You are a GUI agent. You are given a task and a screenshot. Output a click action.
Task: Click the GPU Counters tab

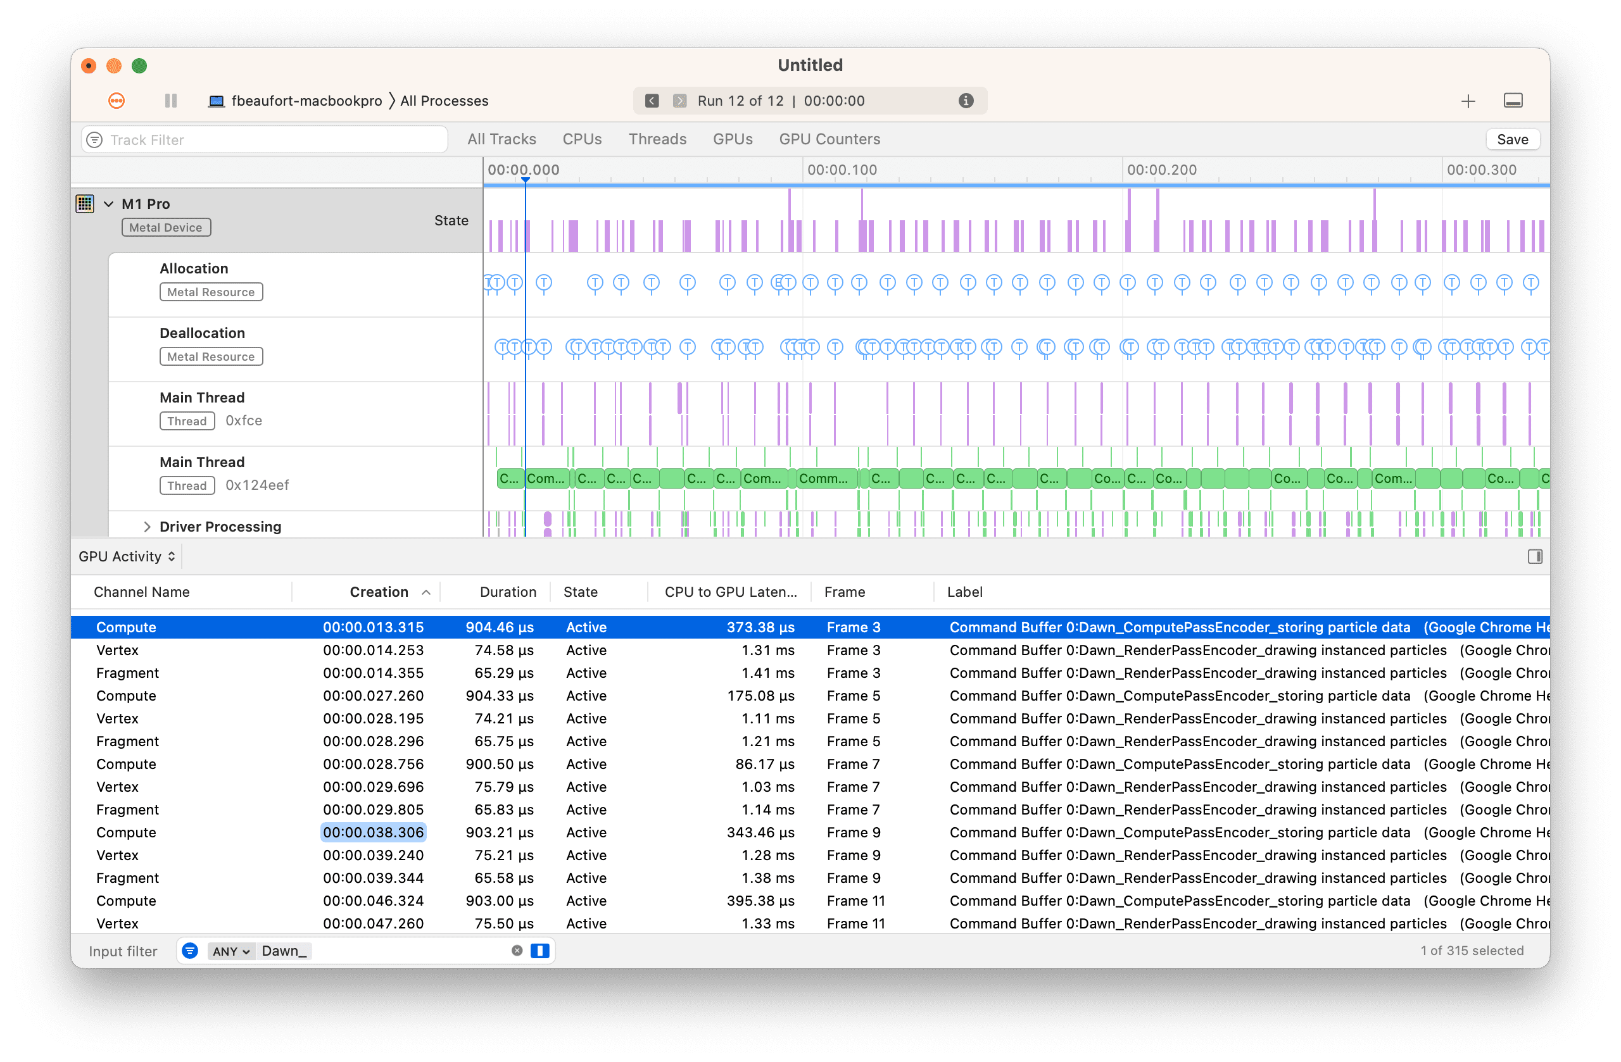[831, 139]
